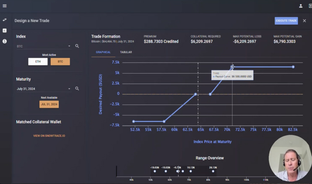The image size is (312, 184).
Task: Click the dollar coin sidebar icon
Action: (x=5, y=41)
